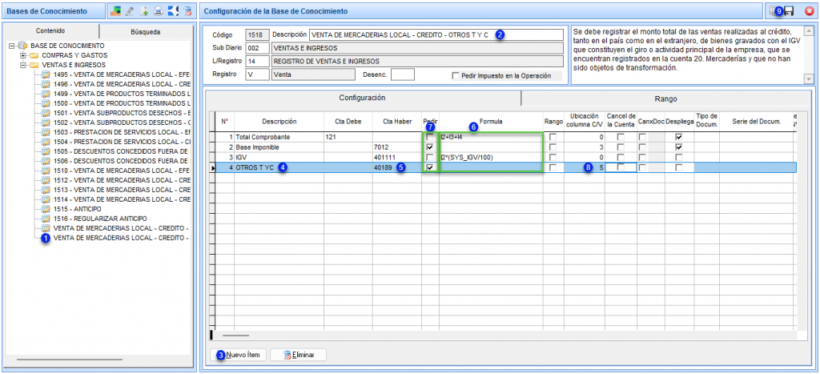Click the Sub Diario code field 002
Viewport: 820px width, 374px height.
[257, 48]
